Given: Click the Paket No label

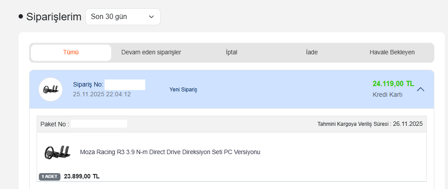Looking at the screenshot, I should pyautogui.click(x=55, y=124).
